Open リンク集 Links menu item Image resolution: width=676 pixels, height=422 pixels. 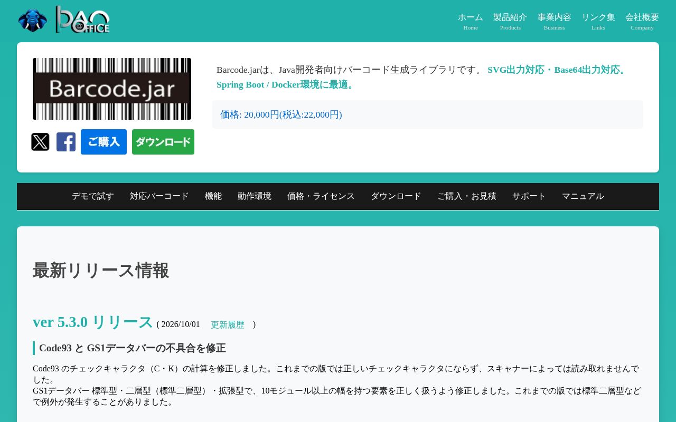[x=598, y=21]
